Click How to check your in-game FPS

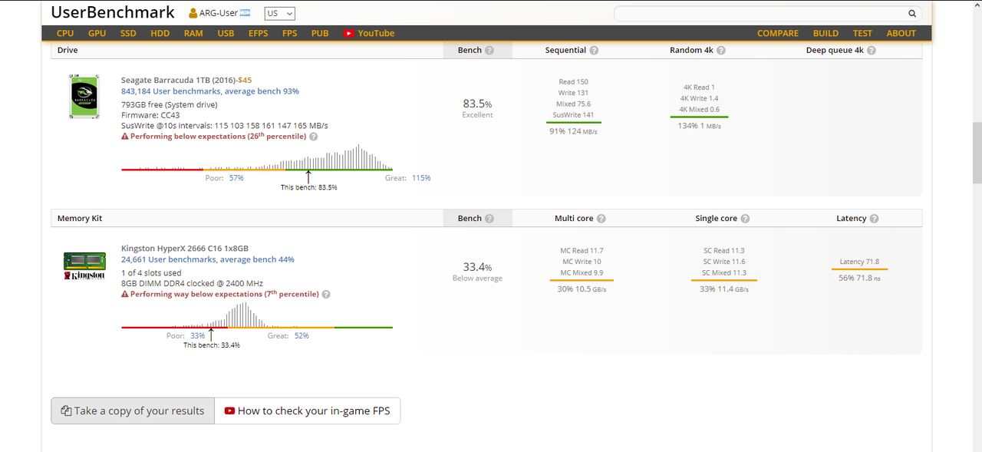pos(307,411)
